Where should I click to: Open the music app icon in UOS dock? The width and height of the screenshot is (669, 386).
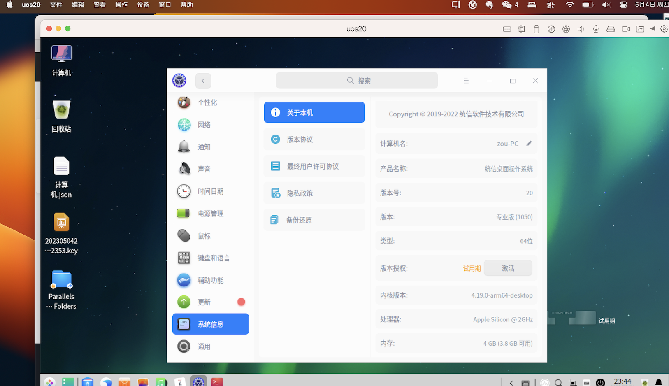(x=161, y=382)
